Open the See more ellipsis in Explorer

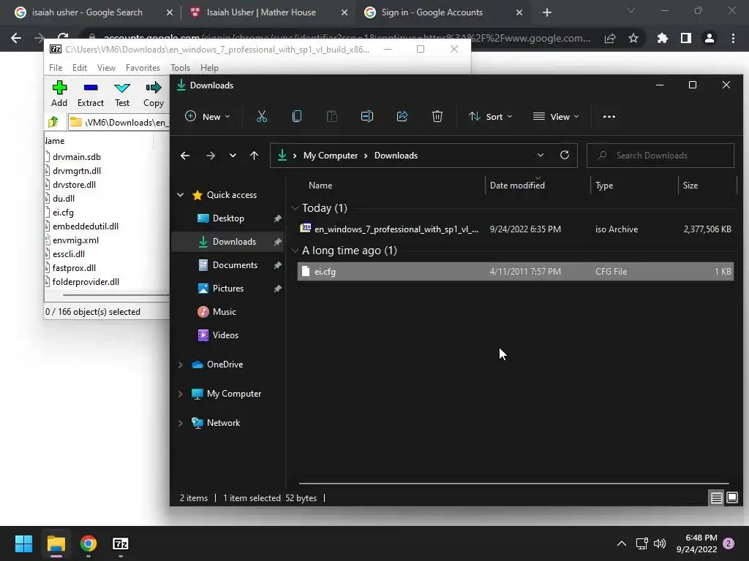(x=609, y=116)
